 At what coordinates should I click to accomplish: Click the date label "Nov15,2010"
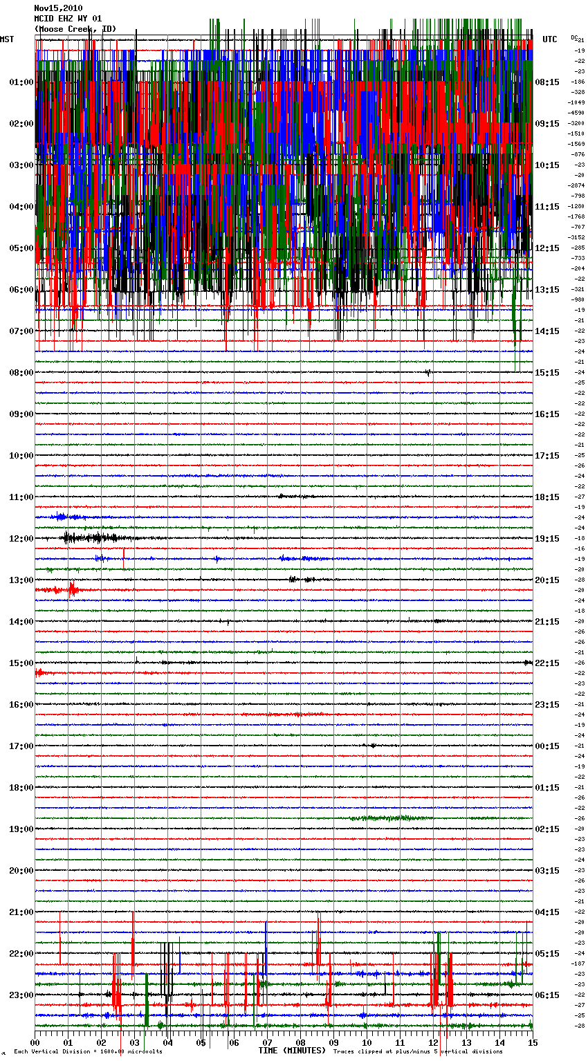[x=58, y=8]
